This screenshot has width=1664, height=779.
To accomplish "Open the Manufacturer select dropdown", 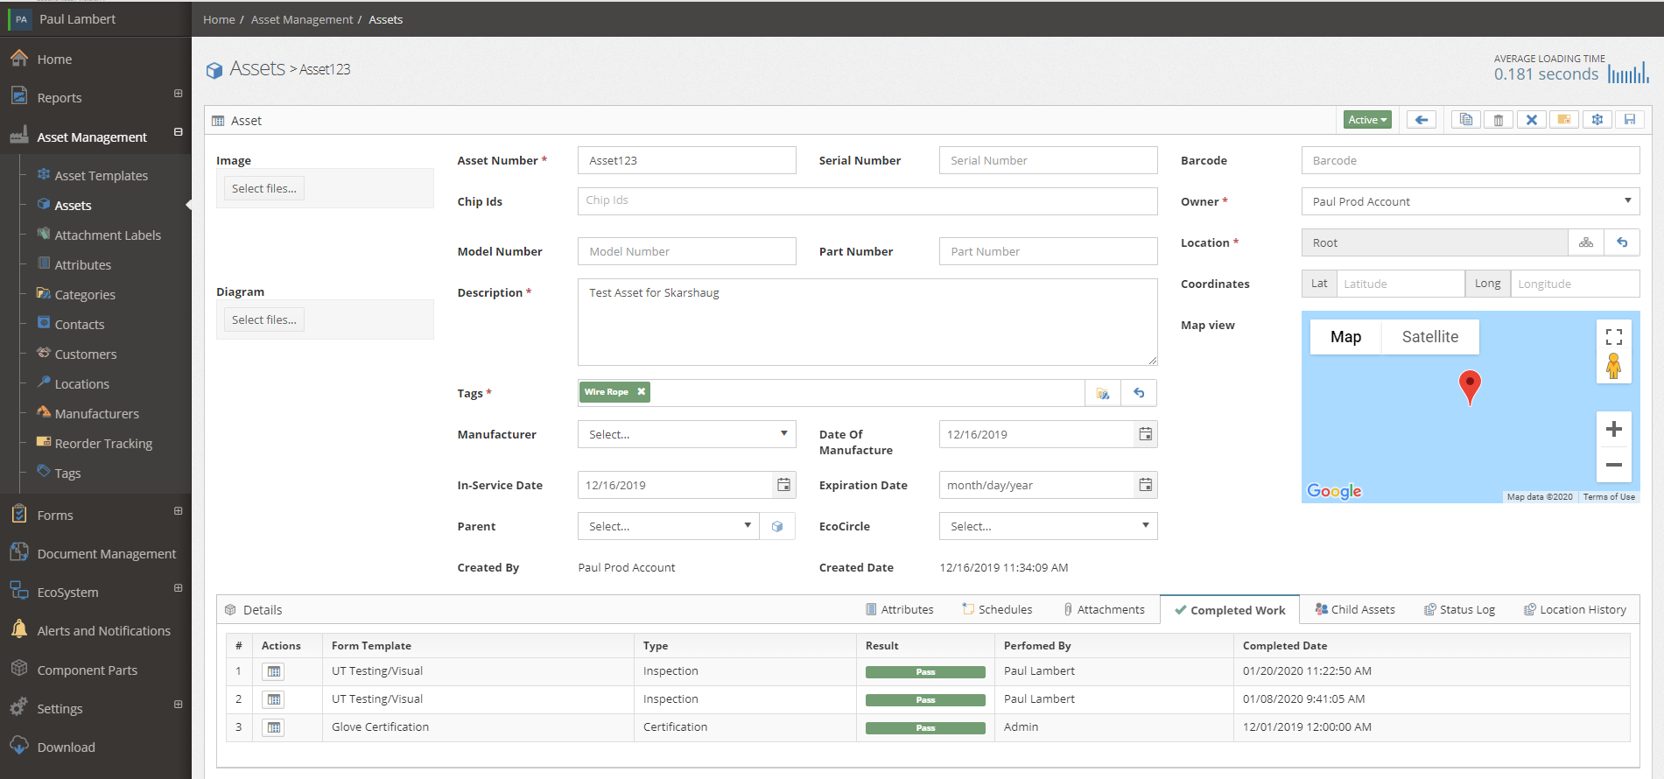I will (686, 434).
